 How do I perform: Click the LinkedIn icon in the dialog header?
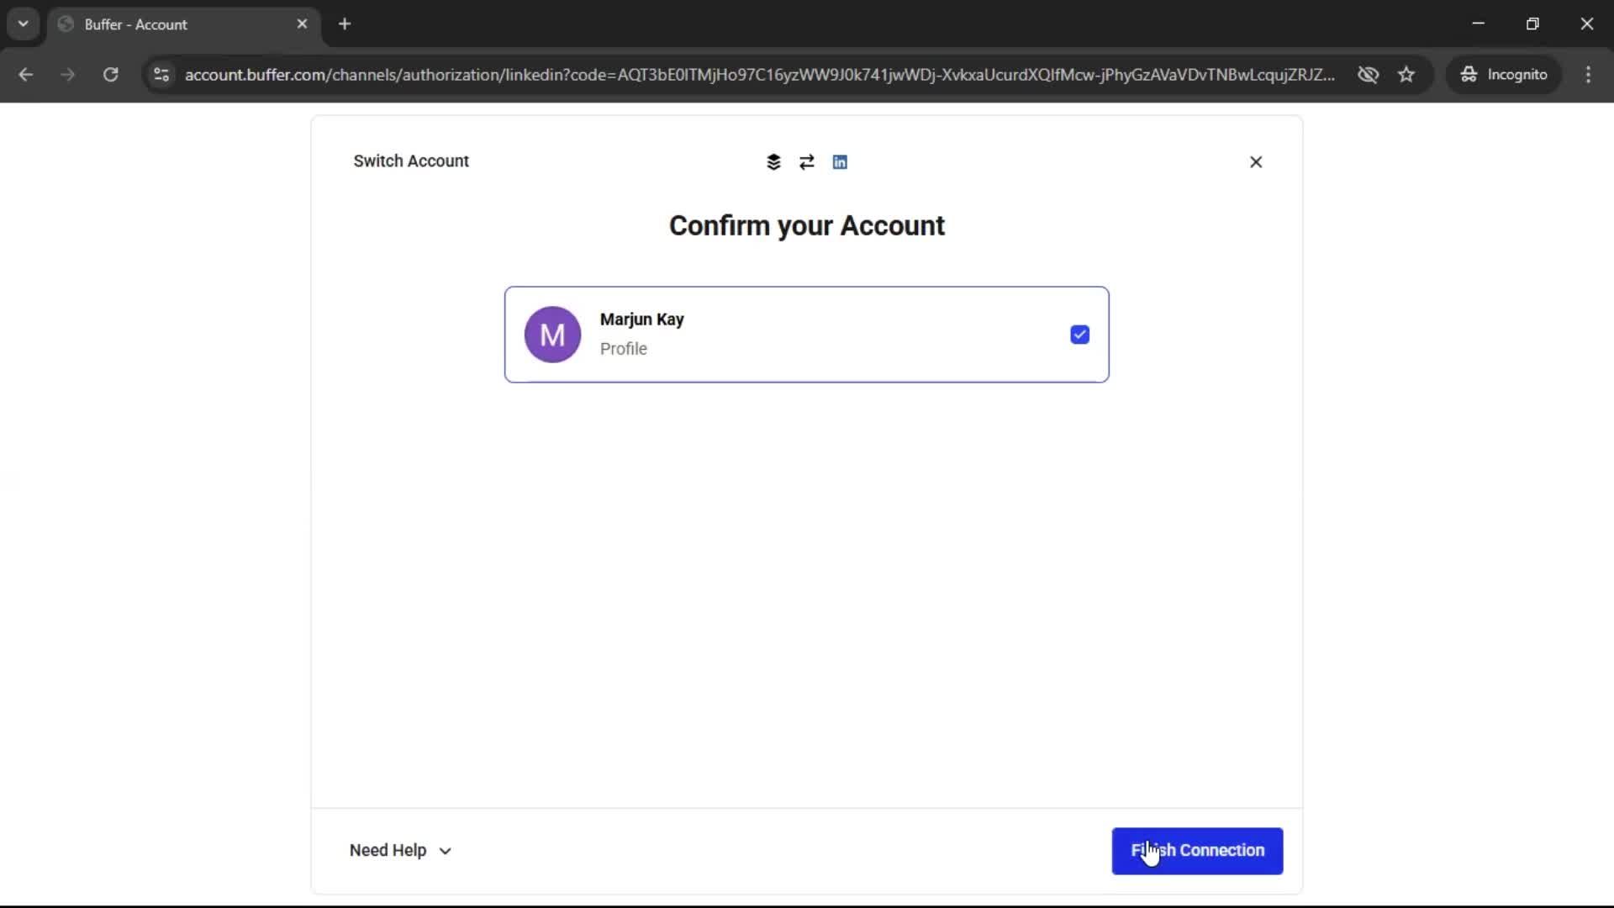pos(840,161)
